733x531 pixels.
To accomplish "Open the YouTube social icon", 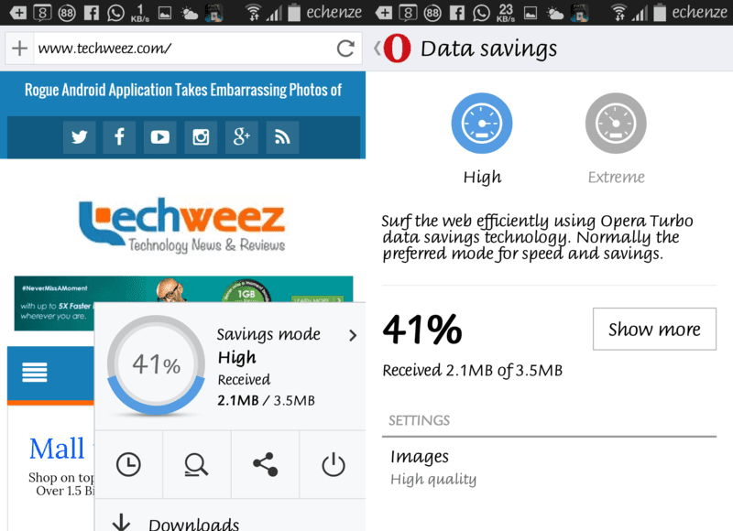I will click(159, 137).
